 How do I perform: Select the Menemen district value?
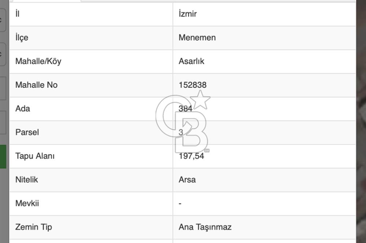tap(197, 38)
